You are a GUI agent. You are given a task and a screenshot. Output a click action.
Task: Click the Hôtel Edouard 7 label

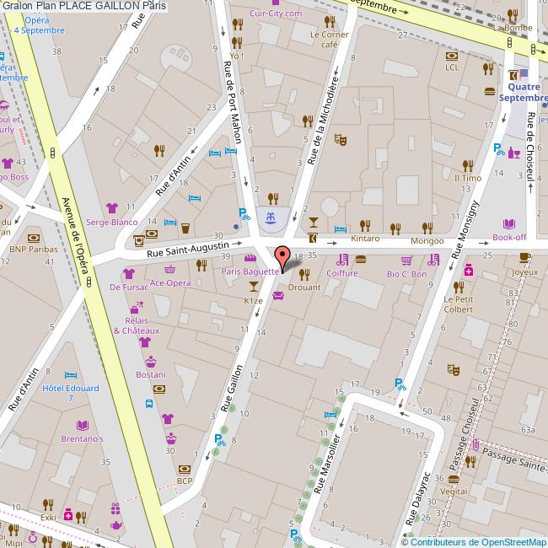pyautogui.click(x=71, y=393)
